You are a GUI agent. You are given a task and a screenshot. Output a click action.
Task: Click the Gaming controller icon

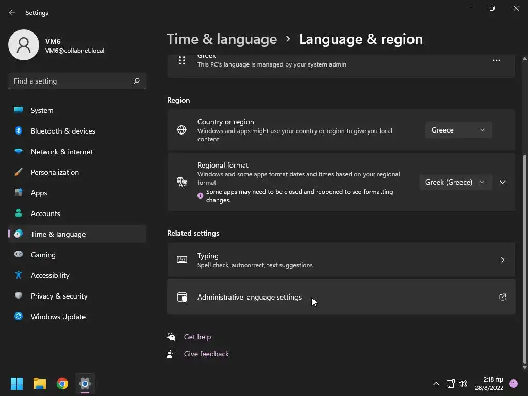tap(19, 254)
